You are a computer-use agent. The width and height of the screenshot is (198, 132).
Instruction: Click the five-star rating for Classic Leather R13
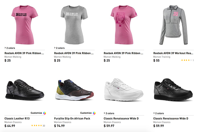[36, 126]
